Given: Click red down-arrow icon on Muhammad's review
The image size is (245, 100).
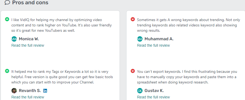Looking at the screenshot, I should tap(133, 19).
